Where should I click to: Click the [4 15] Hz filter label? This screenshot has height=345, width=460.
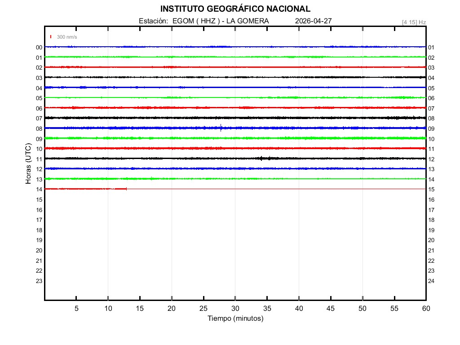pyautogui.click(x=414, y=22)
